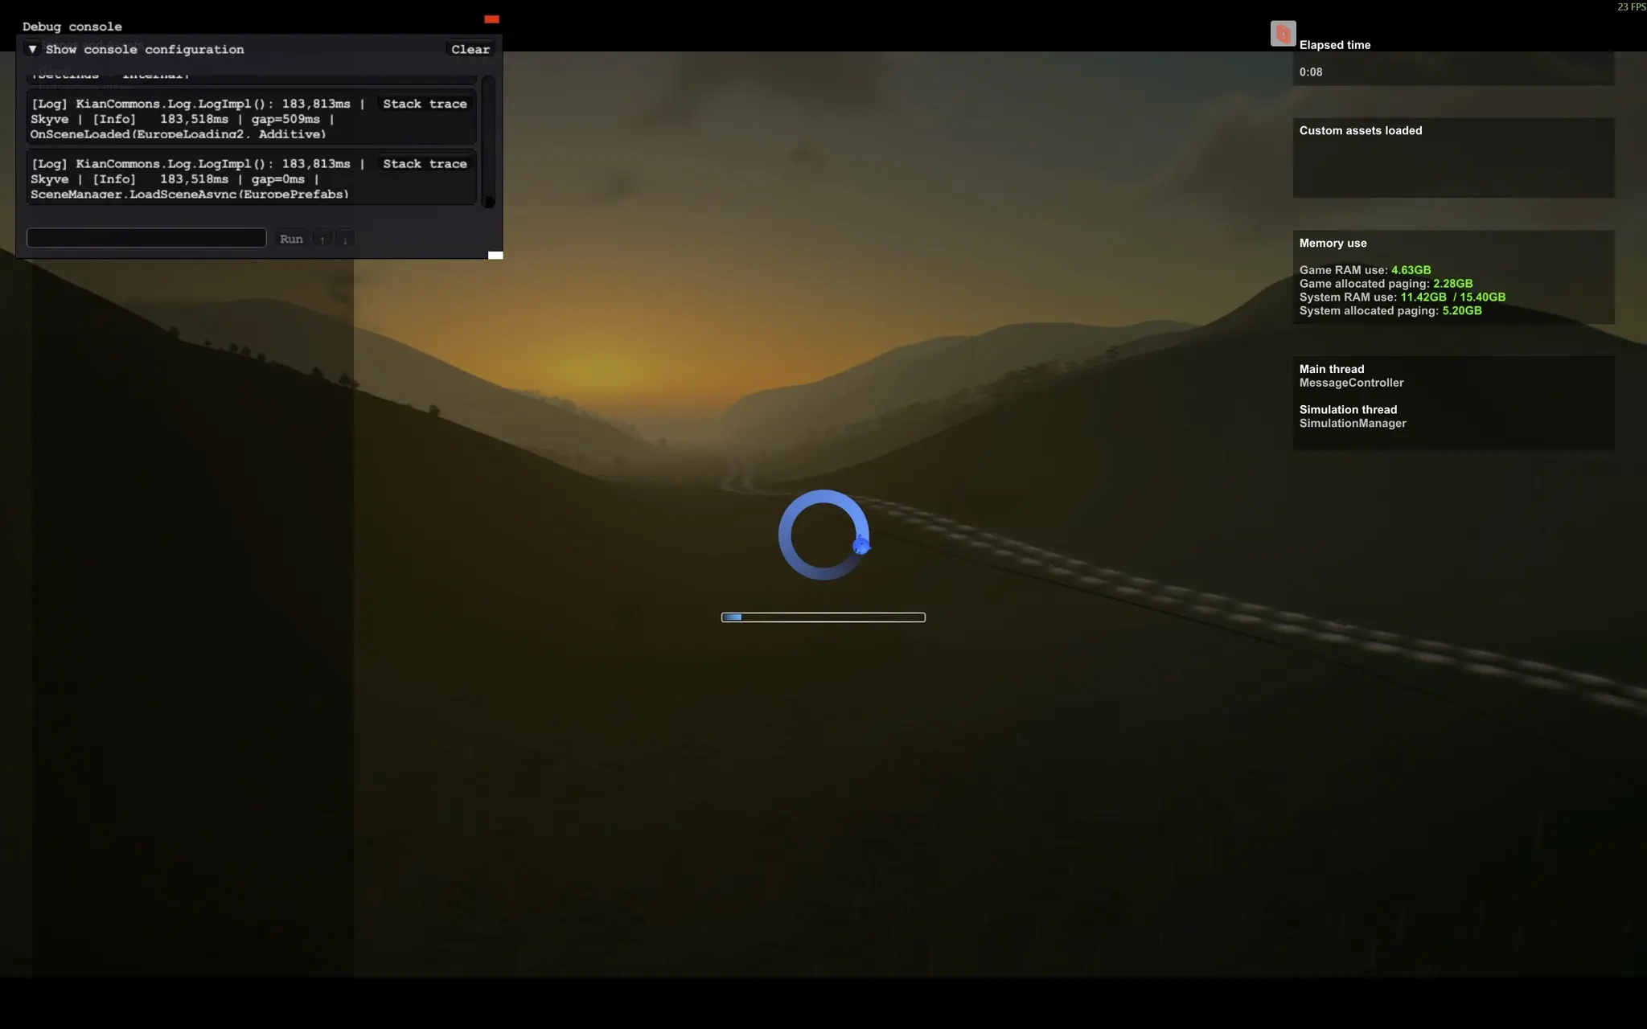Click the Memory use panel heading
Viewport: 1647px width, 1029px height.
tap(1333, 243)
